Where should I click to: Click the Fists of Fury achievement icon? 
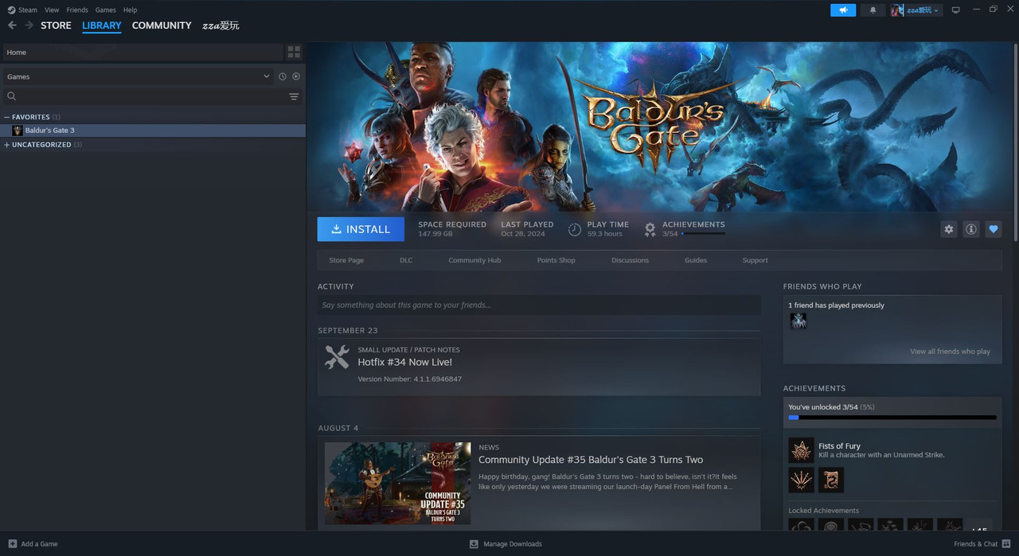pos(801,450)
